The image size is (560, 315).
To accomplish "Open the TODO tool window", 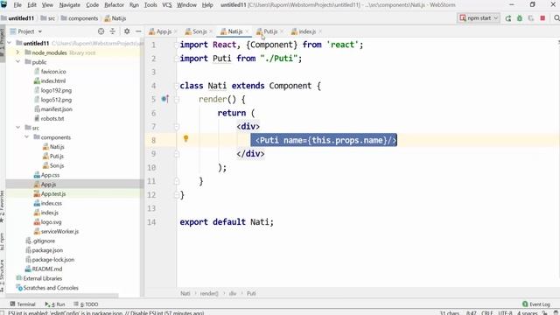I will (x=86, y=304).
